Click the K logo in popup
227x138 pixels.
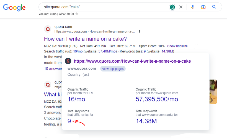68,61
